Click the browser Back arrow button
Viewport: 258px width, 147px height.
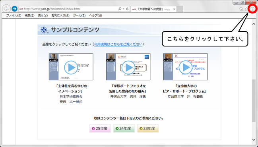tap(6, 9)
